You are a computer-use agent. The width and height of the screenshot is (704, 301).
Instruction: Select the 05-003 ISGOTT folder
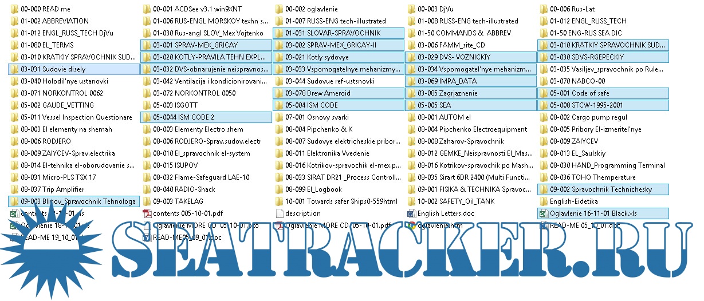tap(171, 105)
